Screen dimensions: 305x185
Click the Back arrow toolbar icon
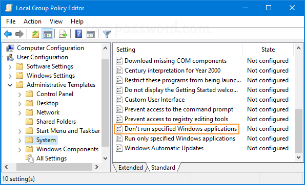[x=8, y=34]
